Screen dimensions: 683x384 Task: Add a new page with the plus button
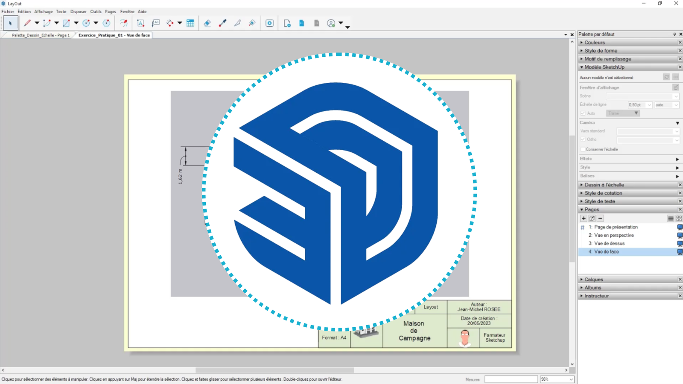pos(584,218)
